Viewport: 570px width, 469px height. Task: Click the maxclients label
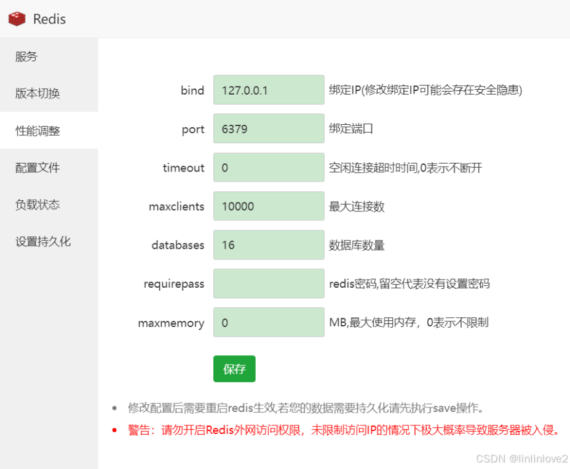176,207
